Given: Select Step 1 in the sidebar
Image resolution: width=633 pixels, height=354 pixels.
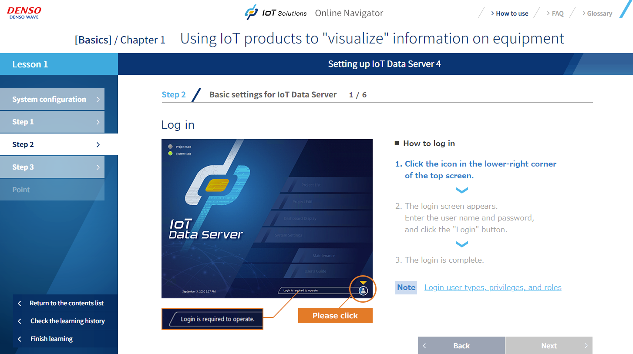Looking at the screenshot, I should click(52, 122).
